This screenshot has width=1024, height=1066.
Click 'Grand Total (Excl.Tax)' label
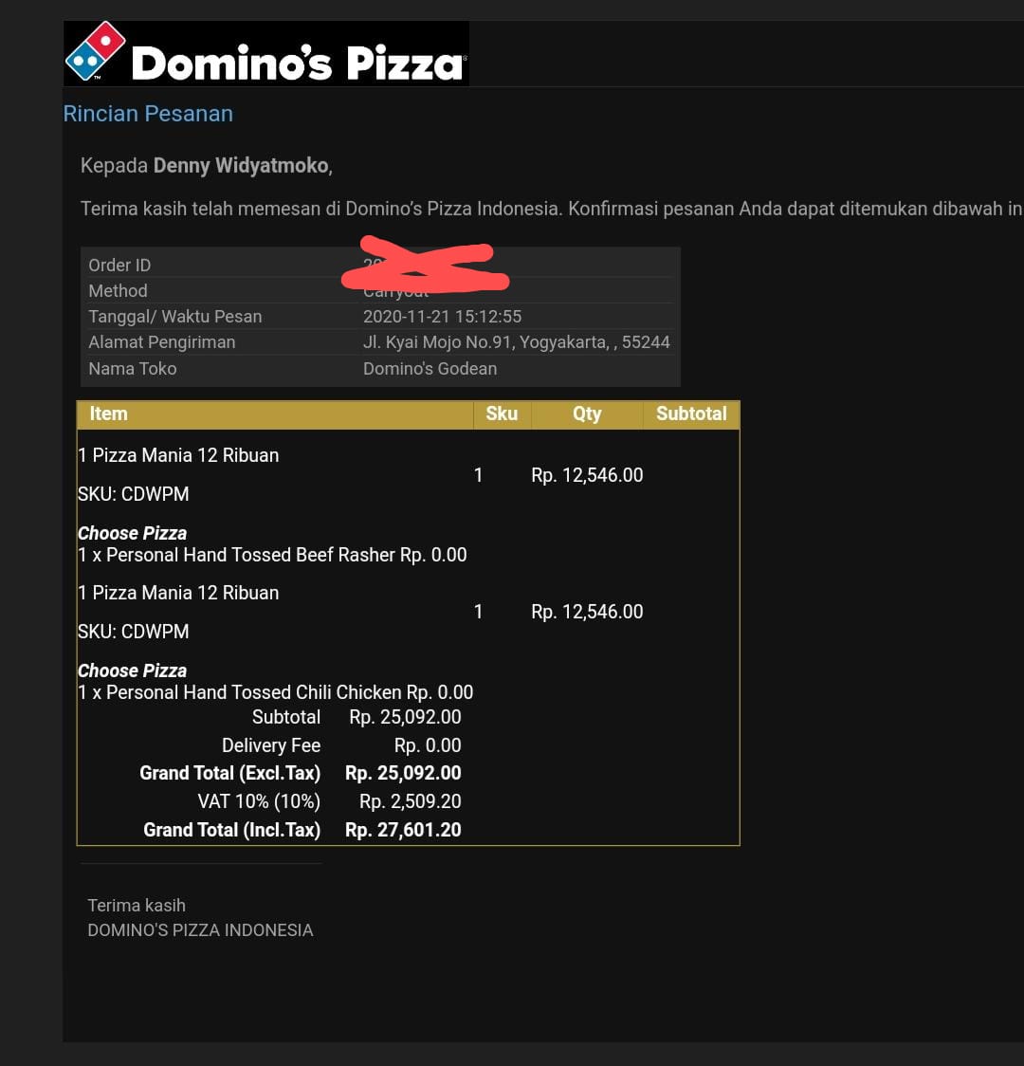(229, 774)
